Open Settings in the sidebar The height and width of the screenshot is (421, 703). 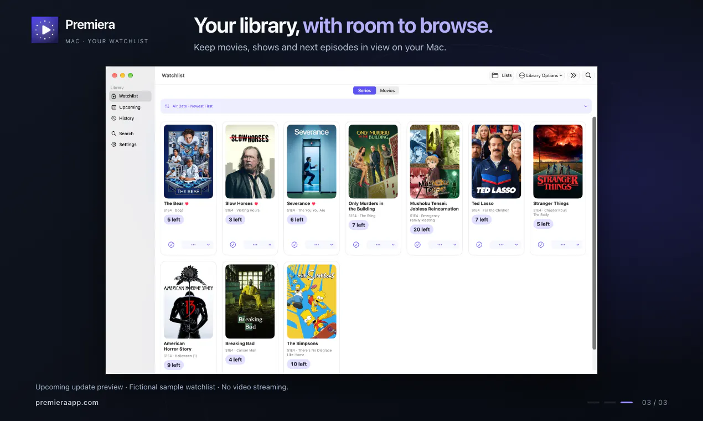(x=130, y=145)
